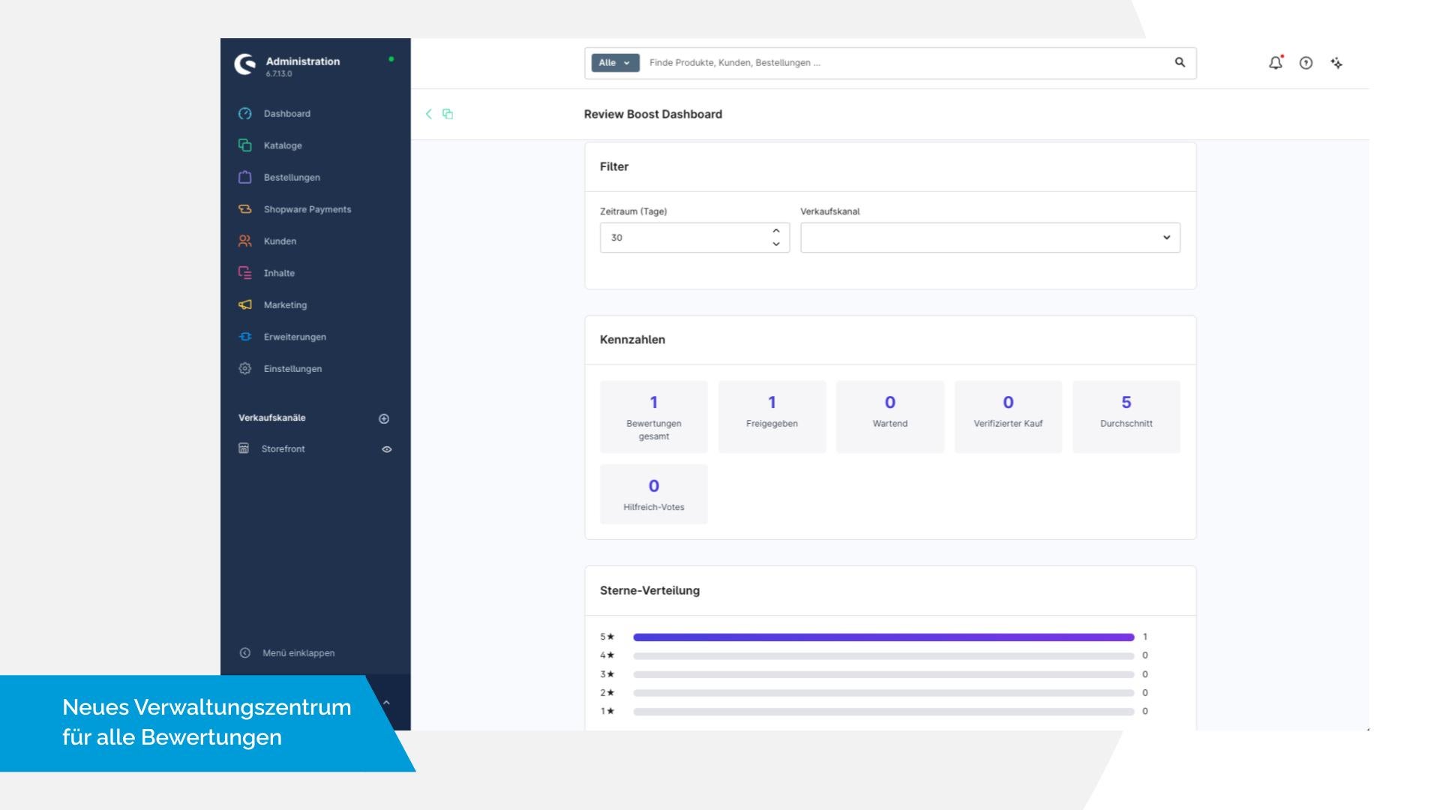Click the Kennzahlen heading
1440x810 pixels.
[632, 340]
